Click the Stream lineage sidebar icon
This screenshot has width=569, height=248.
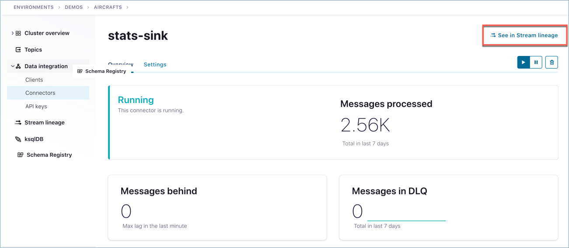point(18,123)
